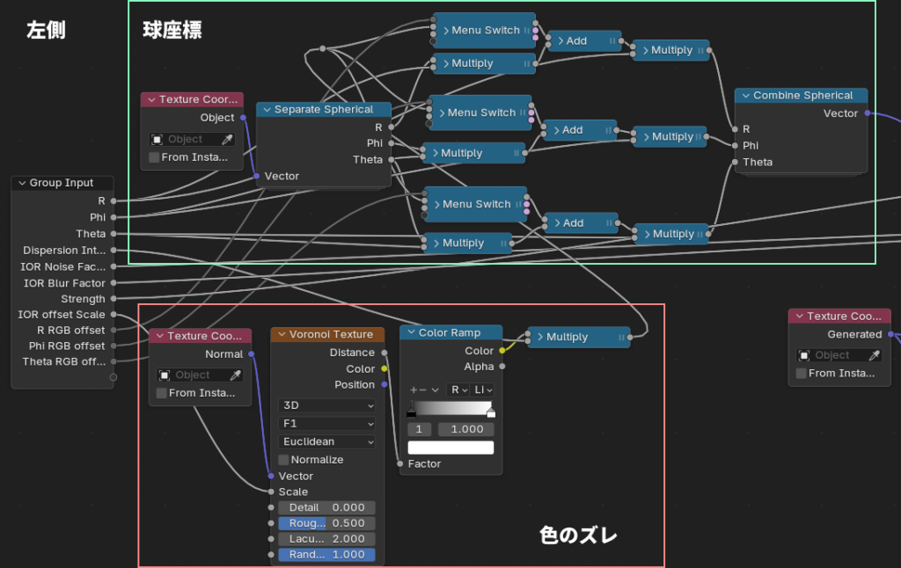901x568 pixels.
Task: Open the 3D dimensions dropdown in Voronoi Texture
Action: click(x=327, y=405)
